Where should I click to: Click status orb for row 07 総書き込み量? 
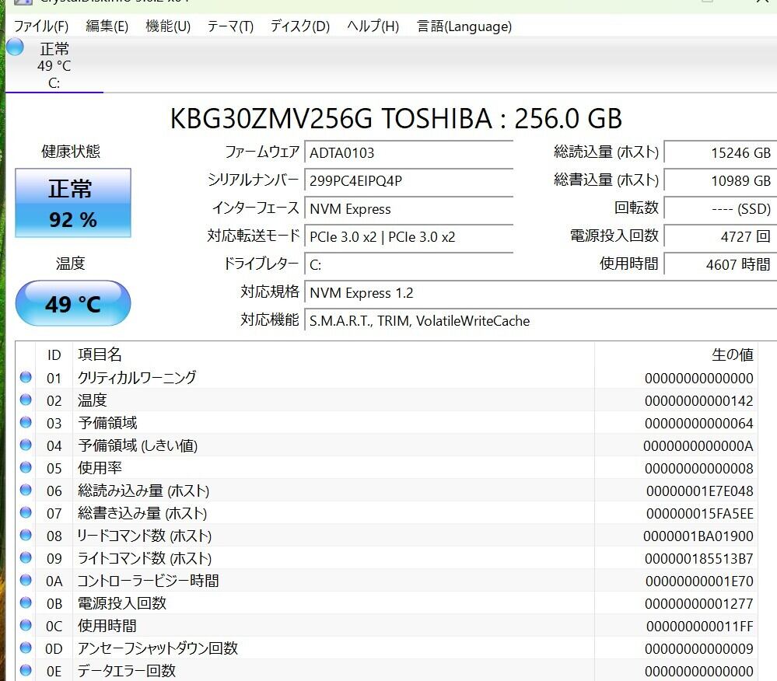pos(26,512)
